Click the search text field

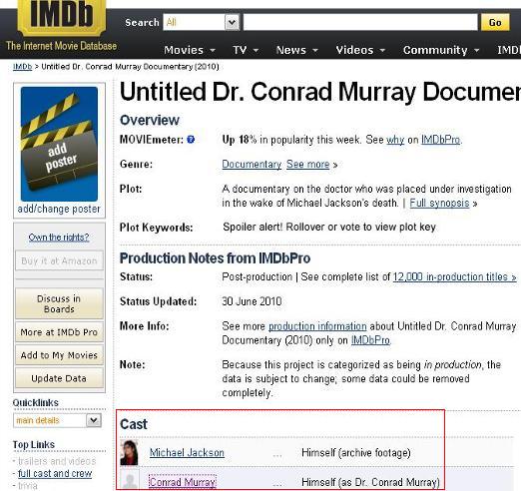point(360,22)
